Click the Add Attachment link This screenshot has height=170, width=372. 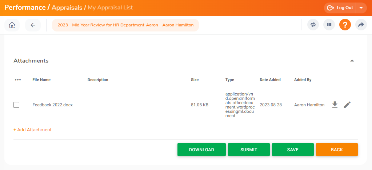click(x=32, y=129)
